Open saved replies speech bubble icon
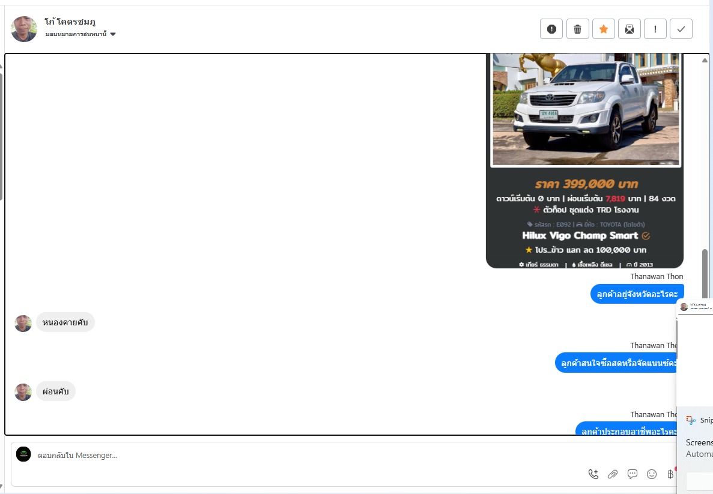The height and width of the screenshot is (494, 713). 632,474
